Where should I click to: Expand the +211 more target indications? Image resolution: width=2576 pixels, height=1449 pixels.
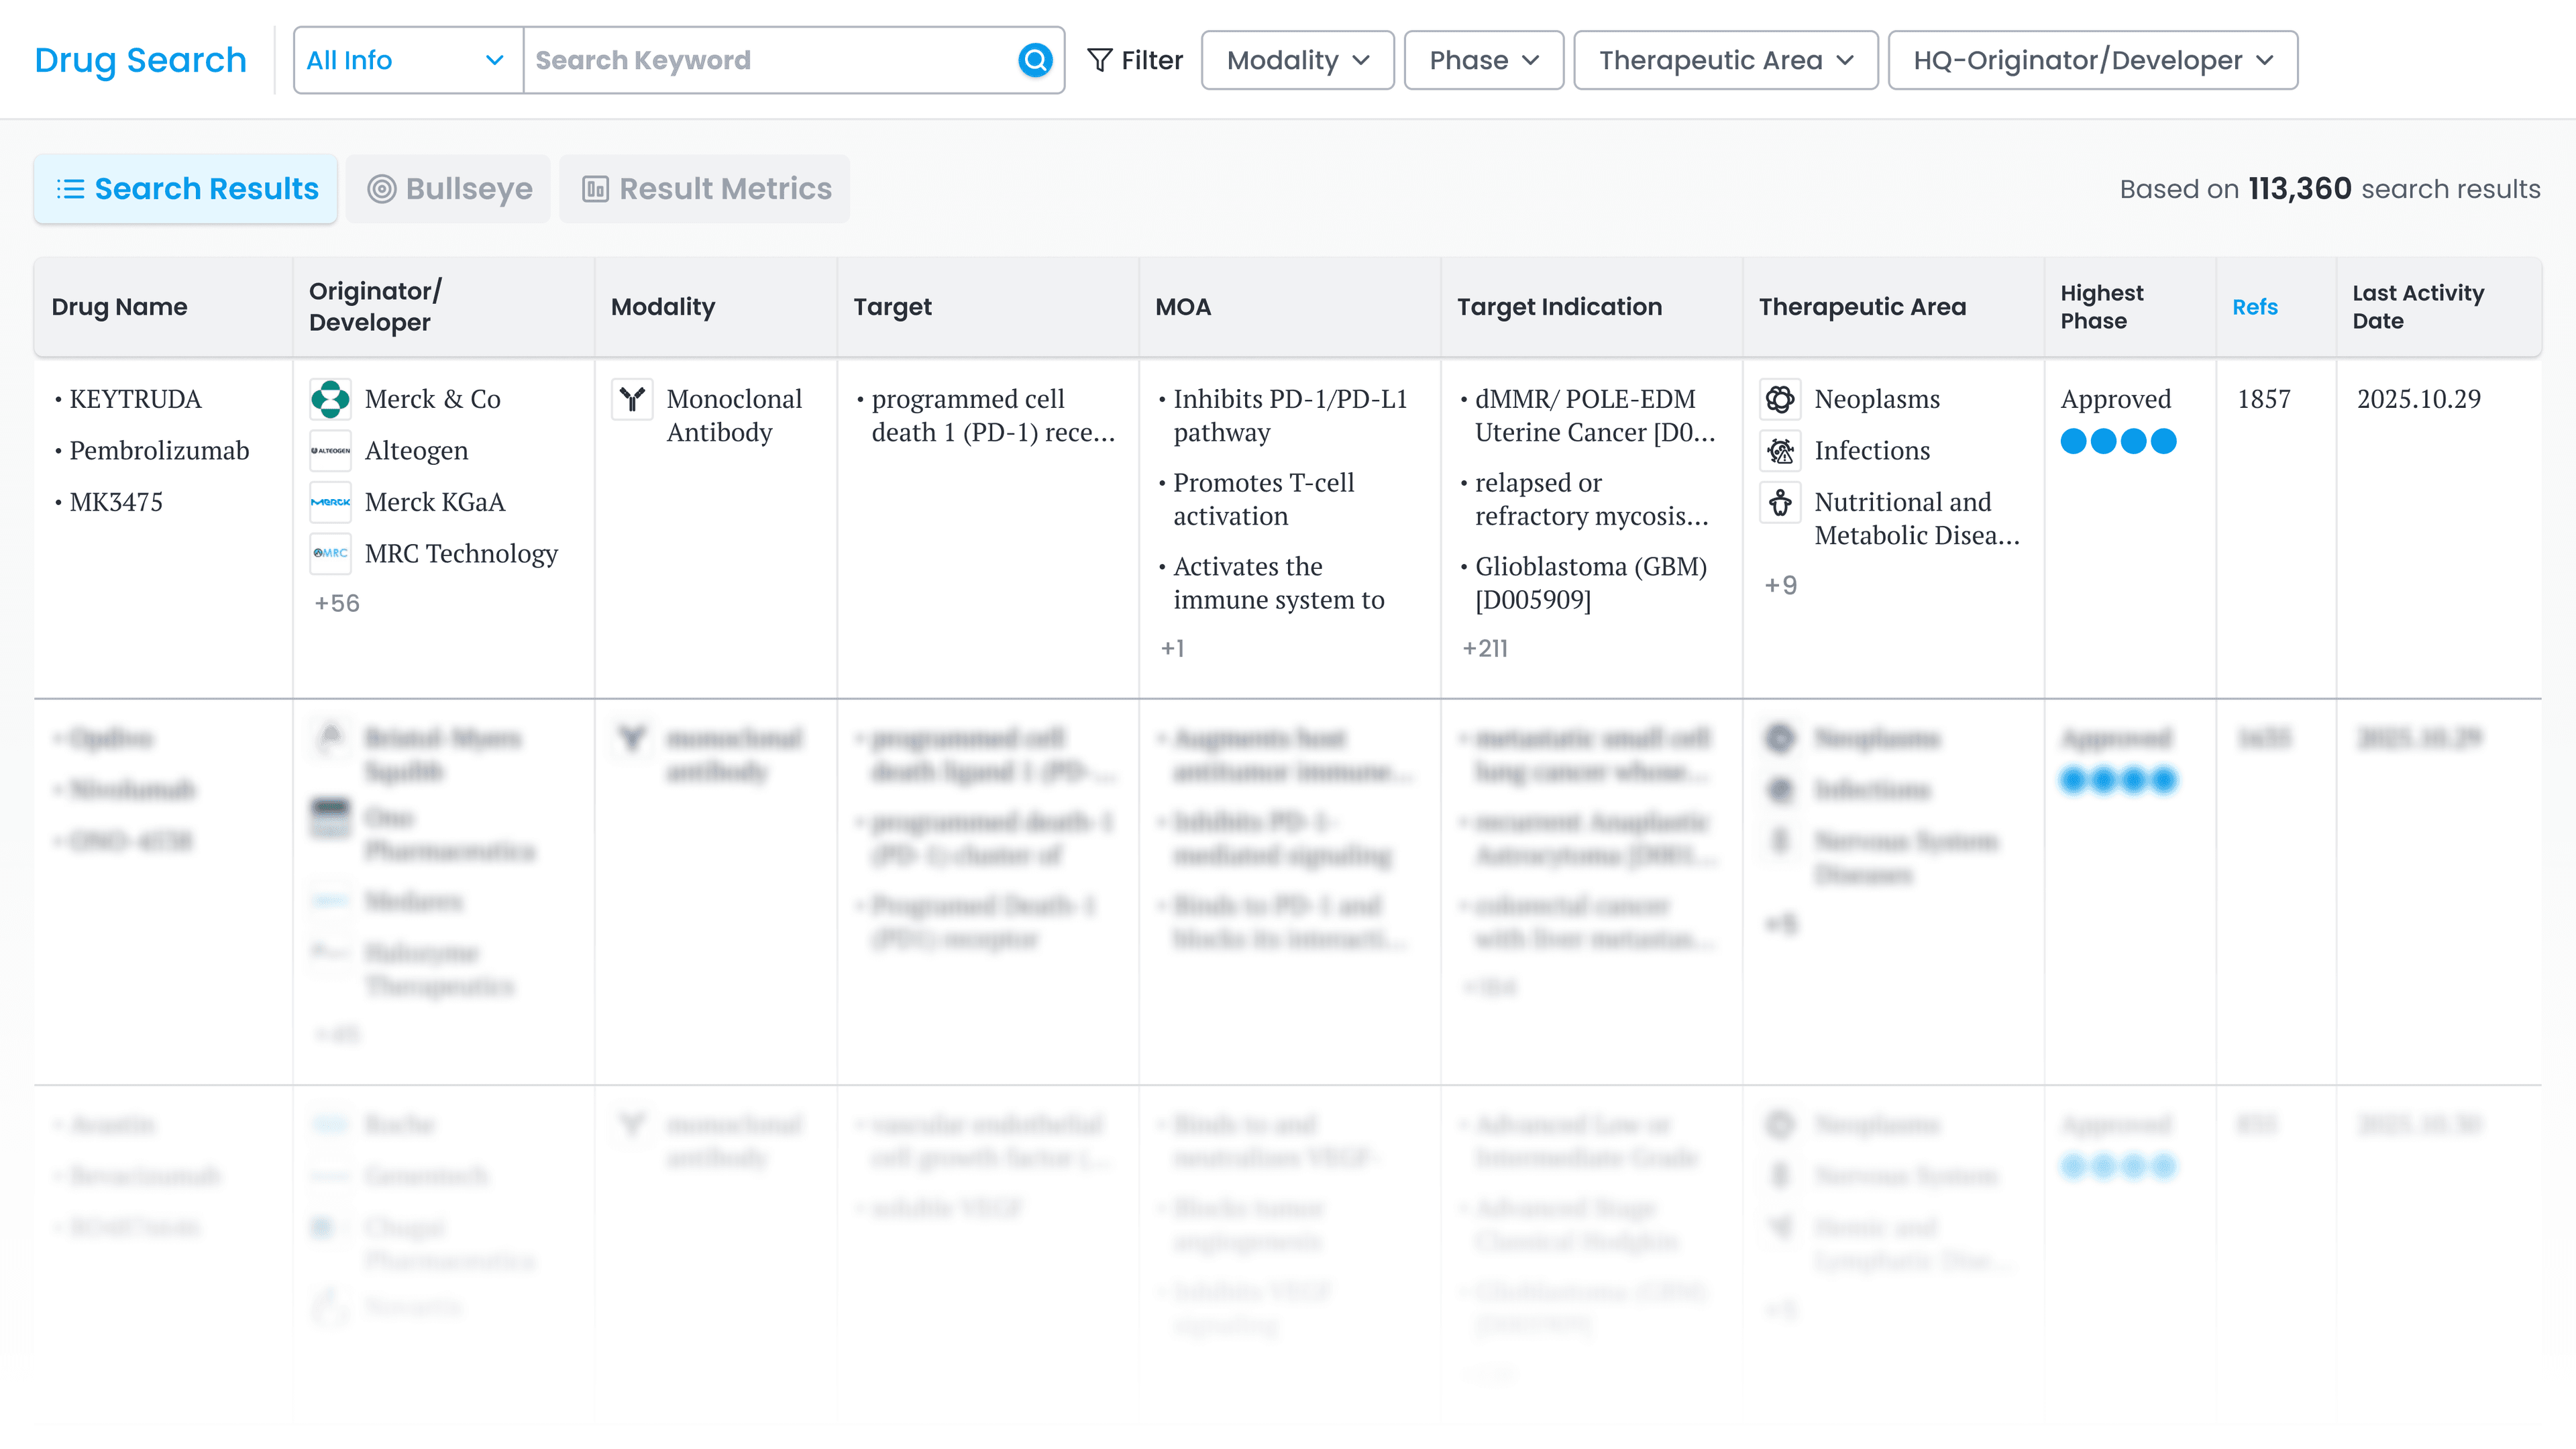[x=1485, y=648]
